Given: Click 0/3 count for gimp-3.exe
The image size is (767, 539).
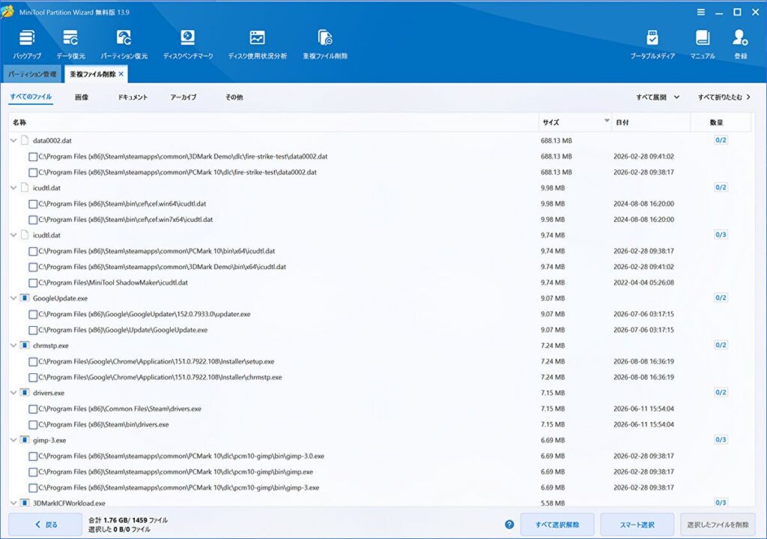Looking at the screenshot, I should click(x=721, y=439).
